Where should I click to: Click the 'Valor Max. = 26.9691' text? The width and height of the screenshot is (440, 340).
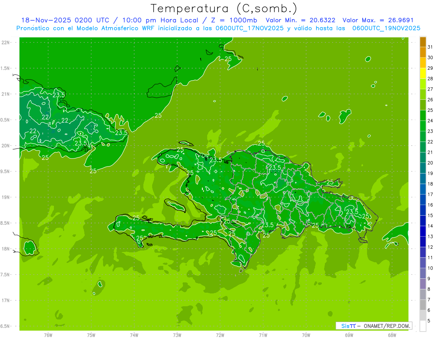[x=378, y=20]
